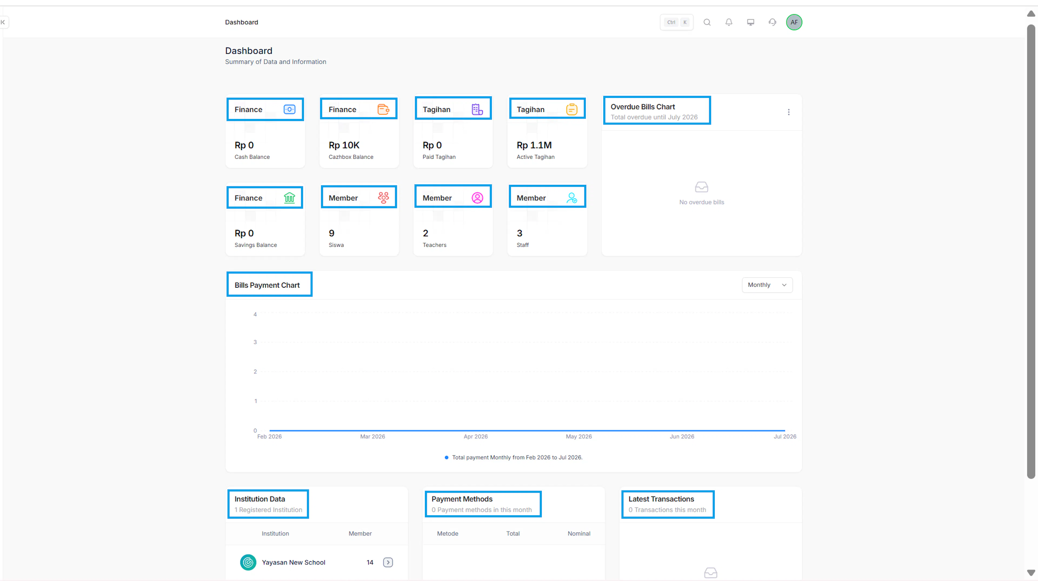
Task: Open the Yayasan New School institution
Action: point(293,562)
